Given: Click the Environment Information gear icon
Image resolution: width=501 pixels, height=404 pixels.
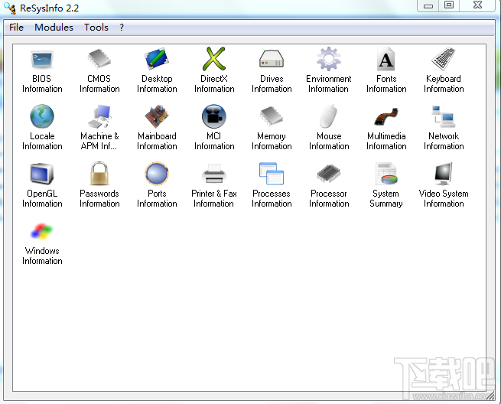Looking at the screenshot, I should (x=329, y=59).
